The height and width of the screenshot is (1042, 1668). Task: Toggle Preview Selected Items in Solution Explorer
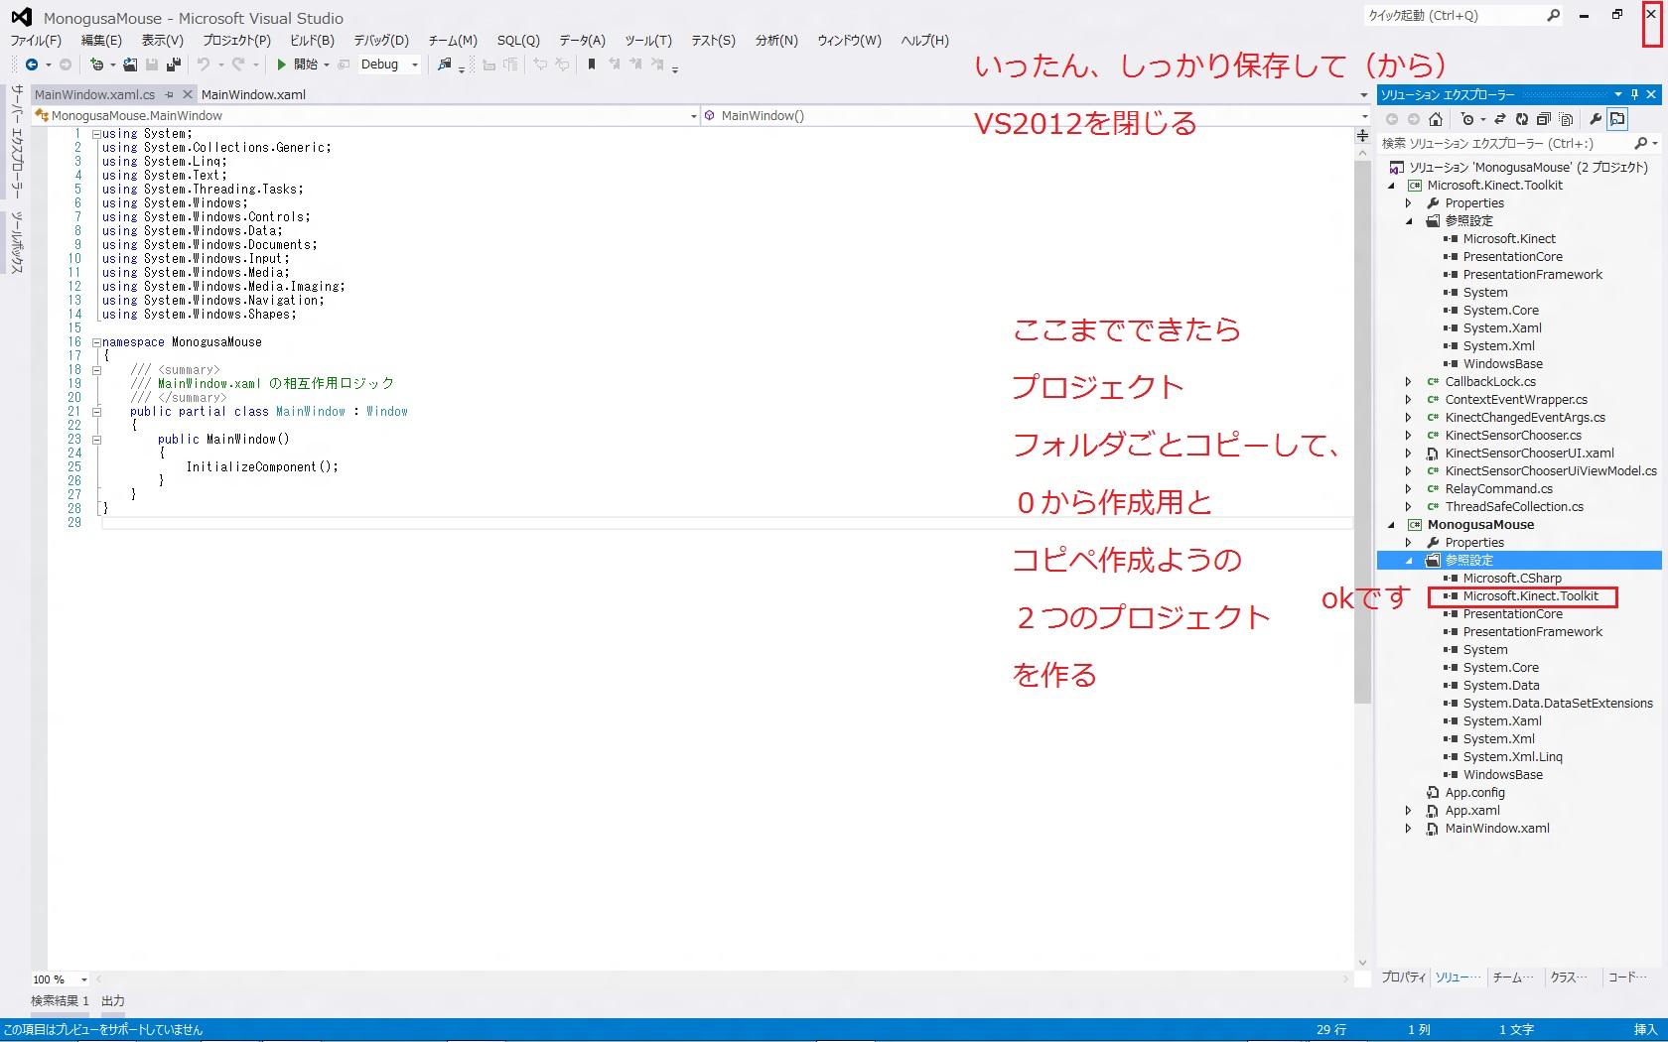(x=1617, y=119)
